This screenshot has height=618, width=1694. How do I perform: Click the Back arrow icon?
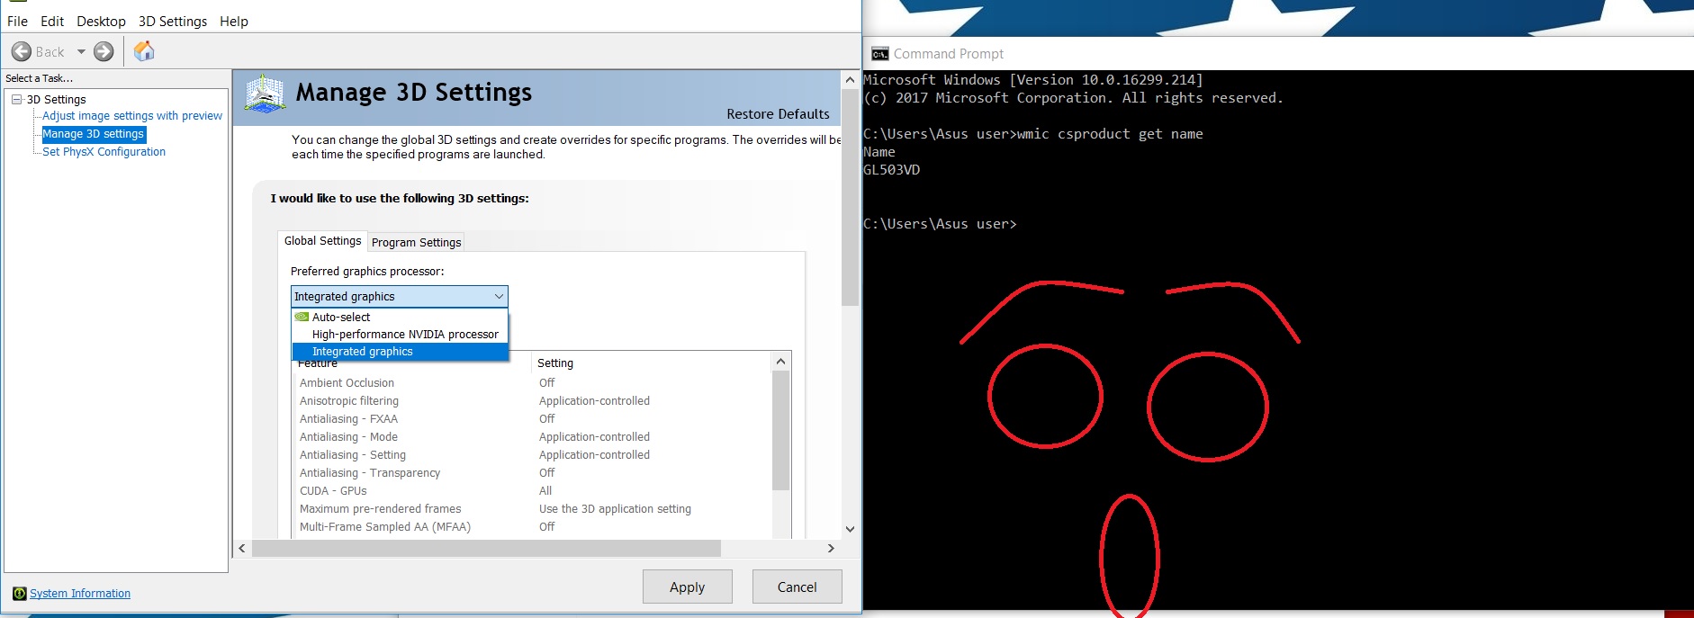click(x=22, y=51)
